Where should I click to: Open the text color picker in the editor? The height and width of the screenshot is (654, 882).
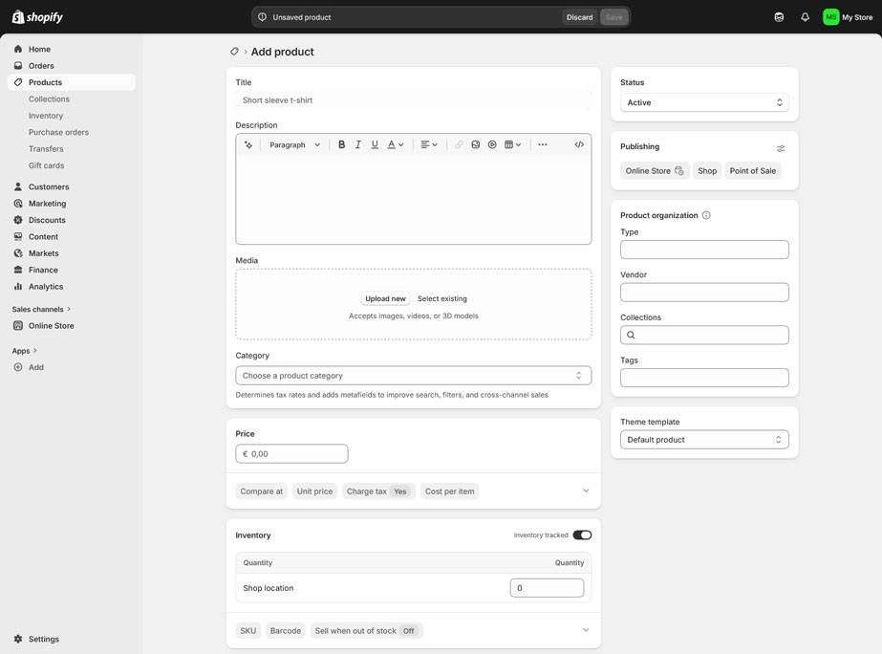pyautogui.click(x=393, y=143)
